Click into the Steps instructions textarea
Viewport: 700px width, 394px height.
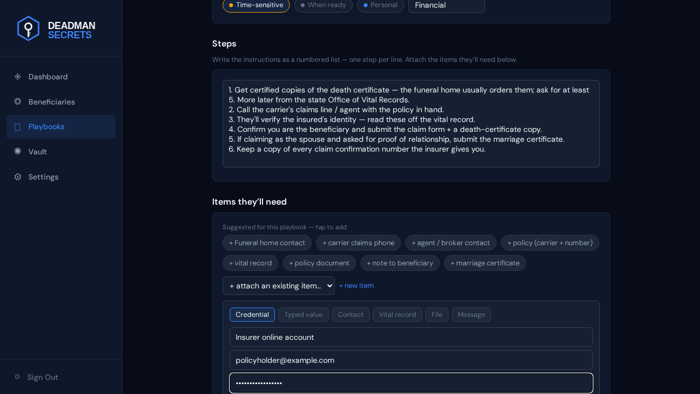pyautogui.click(x=411, y=124)
